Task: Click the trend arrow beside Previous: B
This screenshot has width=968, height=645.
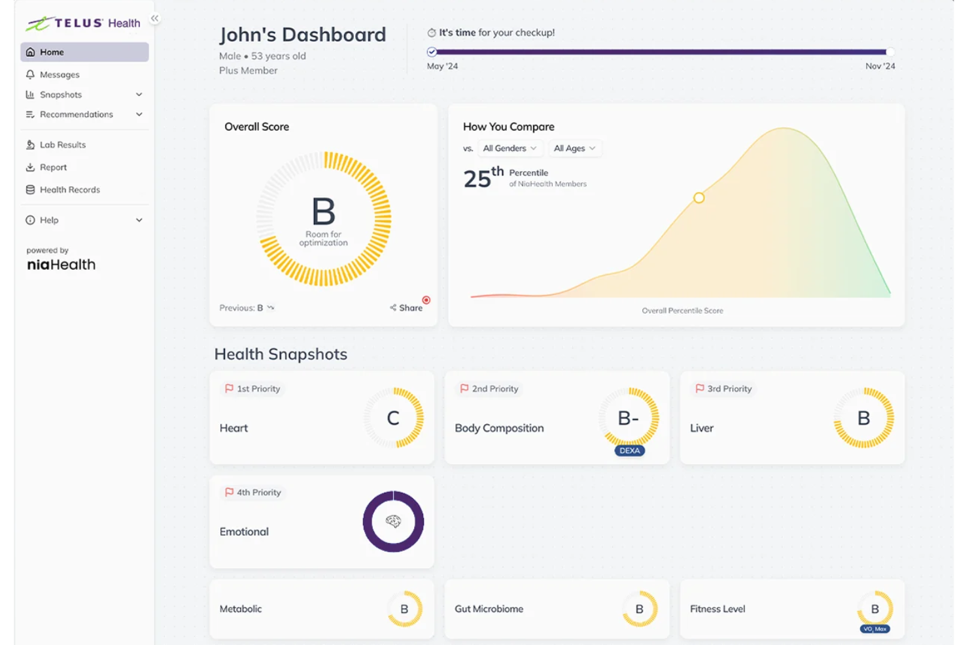Action: [271, 308]
